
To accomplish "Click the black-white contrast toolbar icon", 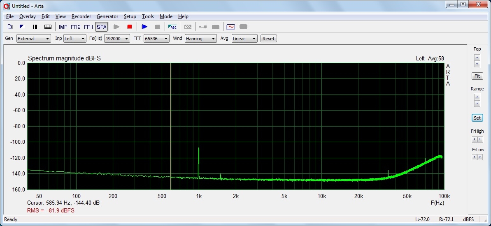I will click(22, 27).
